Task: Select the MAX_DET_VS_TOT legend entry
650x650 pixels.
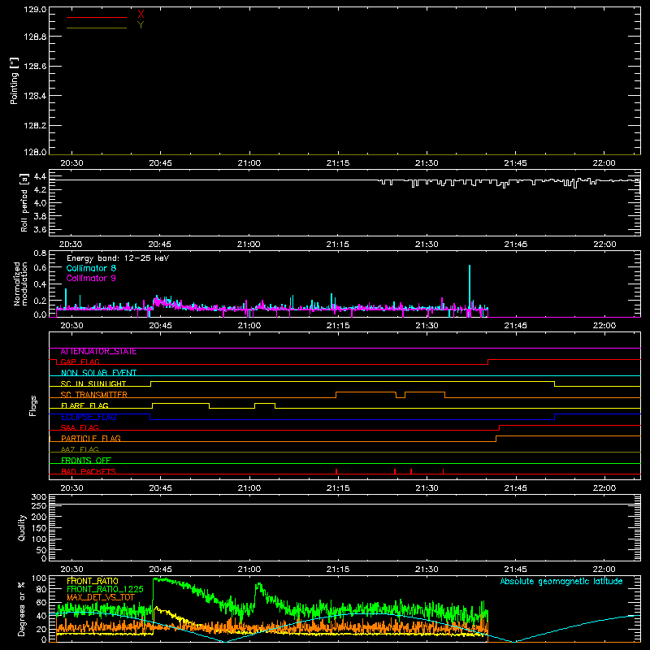Action: 101,597
